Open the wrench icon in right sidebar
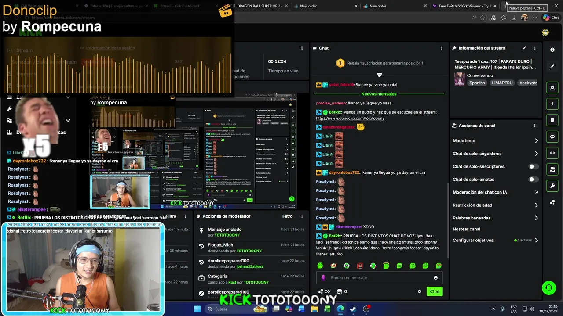 tap(552, 186)
